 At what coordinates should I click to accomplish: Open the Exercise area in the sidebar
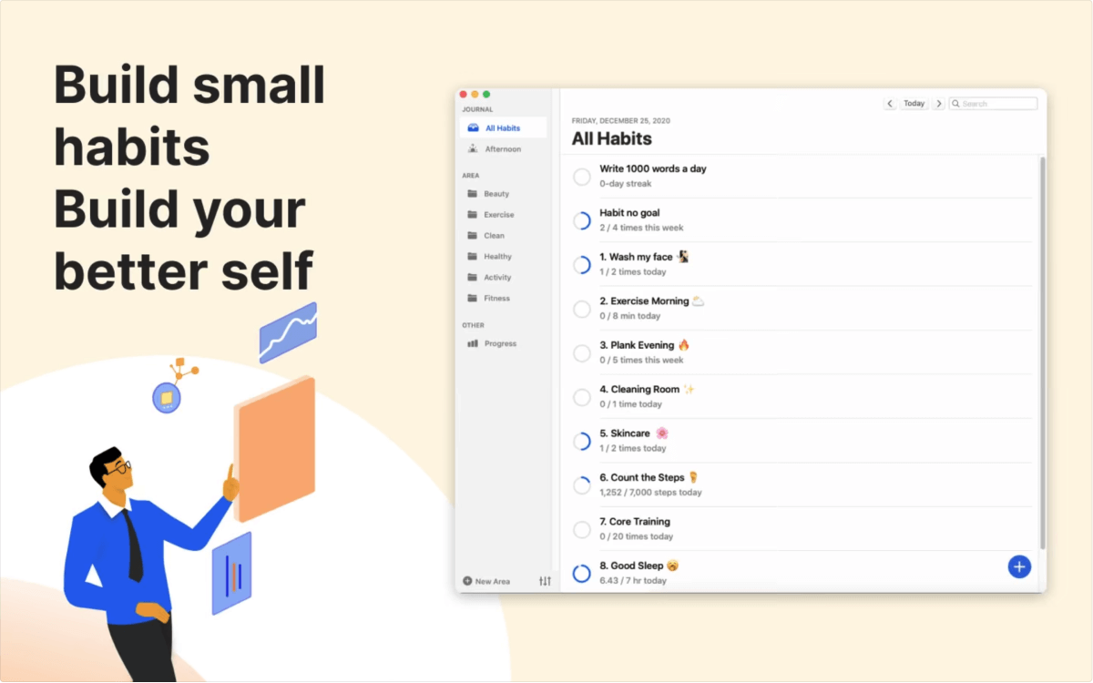(x=495, y=214)
